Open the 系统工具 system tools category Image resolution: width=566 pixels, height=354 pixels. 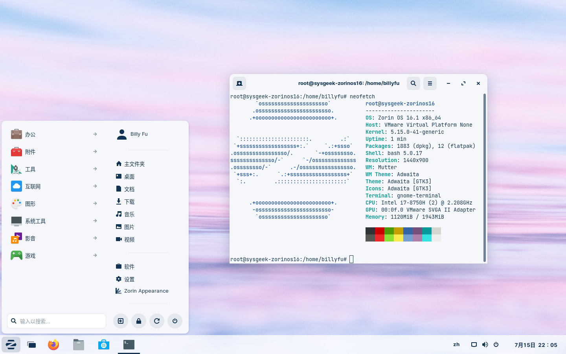[x=54, y=221]
